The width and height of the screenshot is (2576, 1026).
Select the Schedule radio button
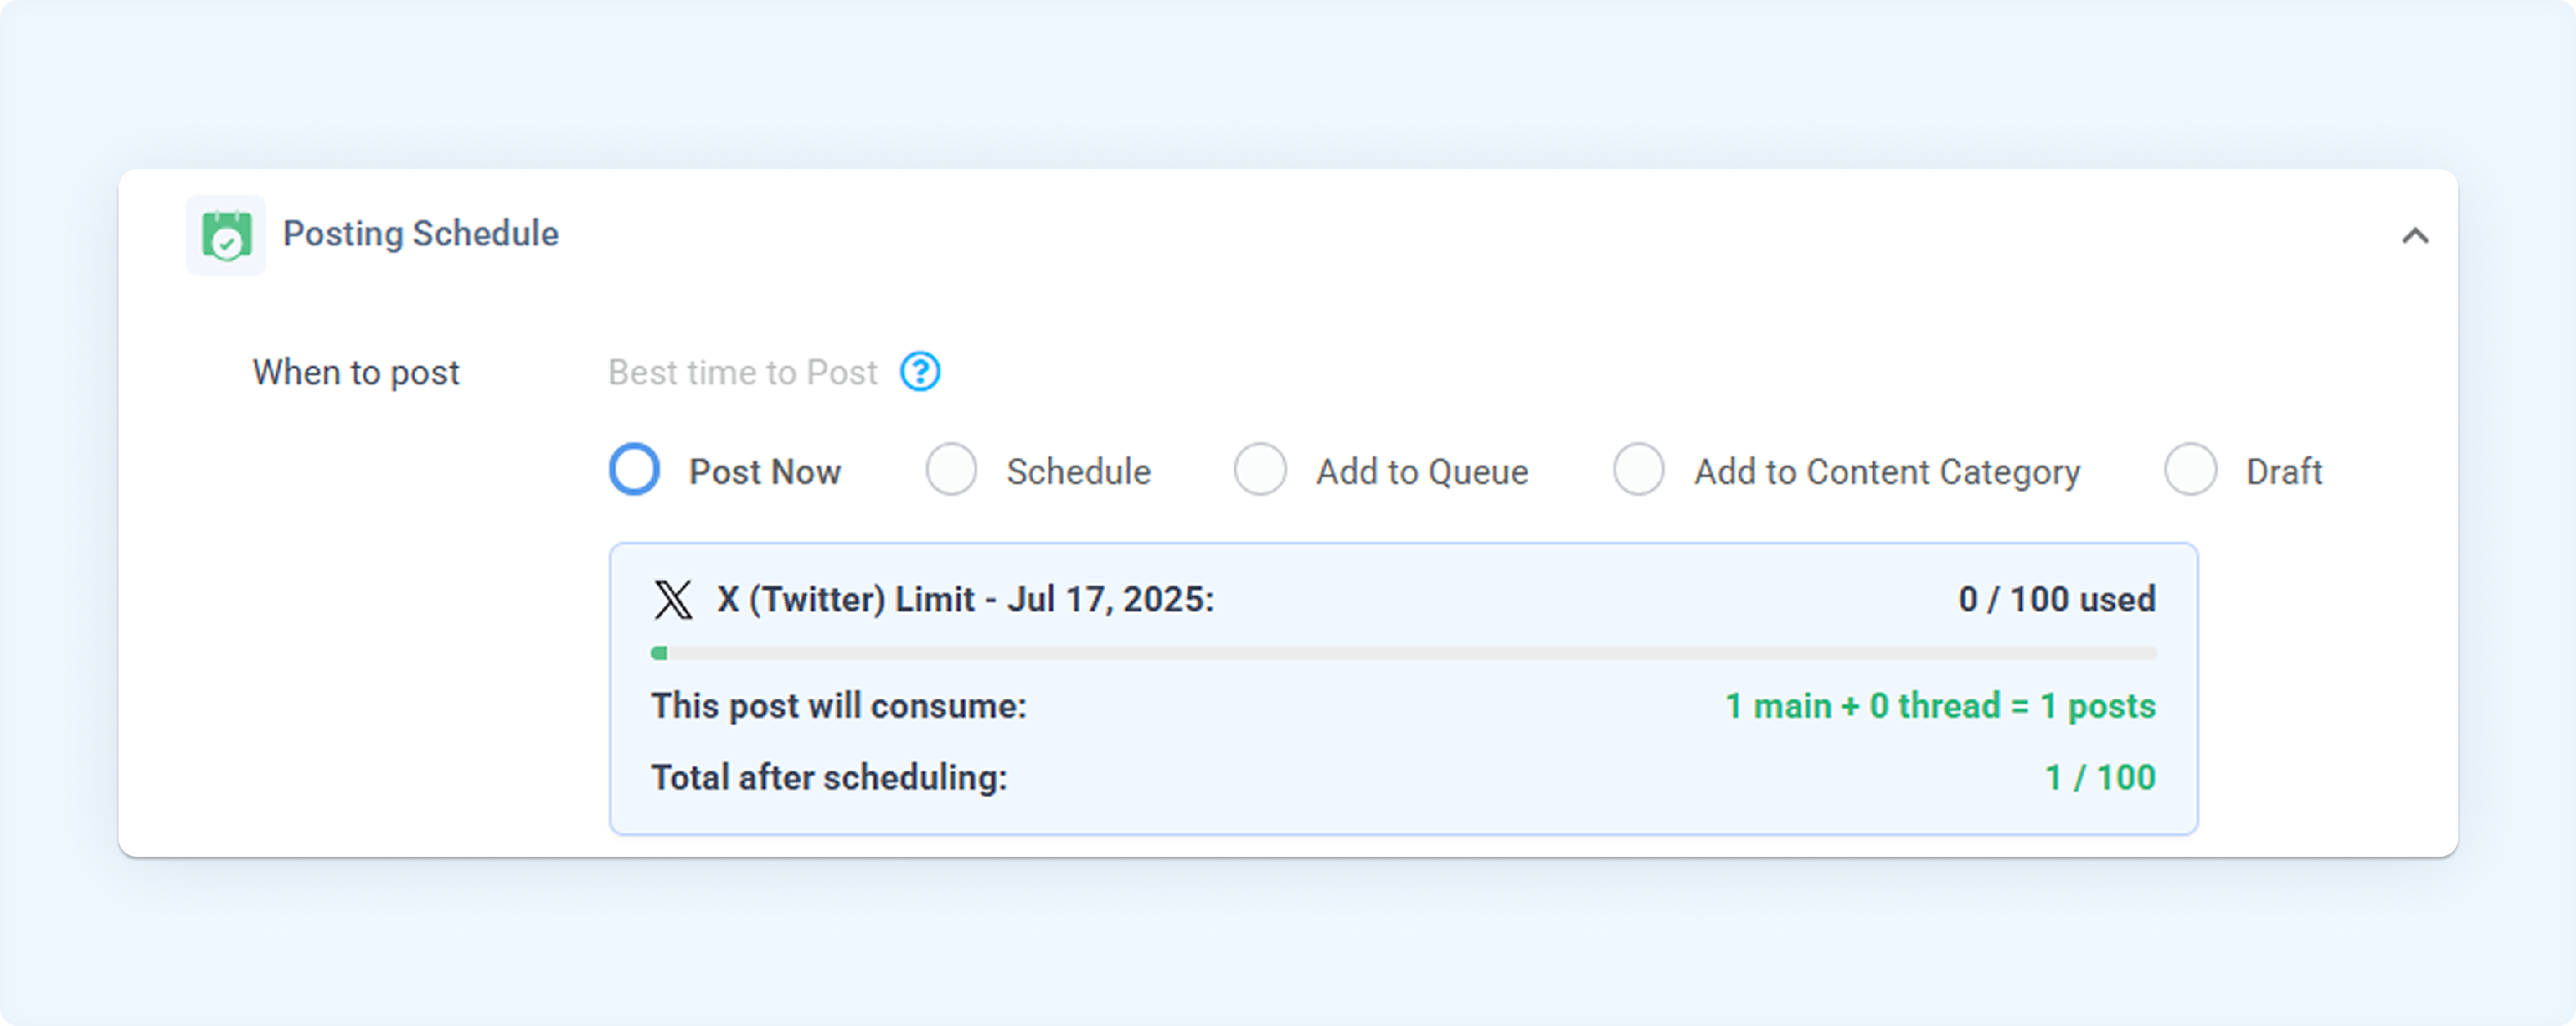click(x=950, y=470)
